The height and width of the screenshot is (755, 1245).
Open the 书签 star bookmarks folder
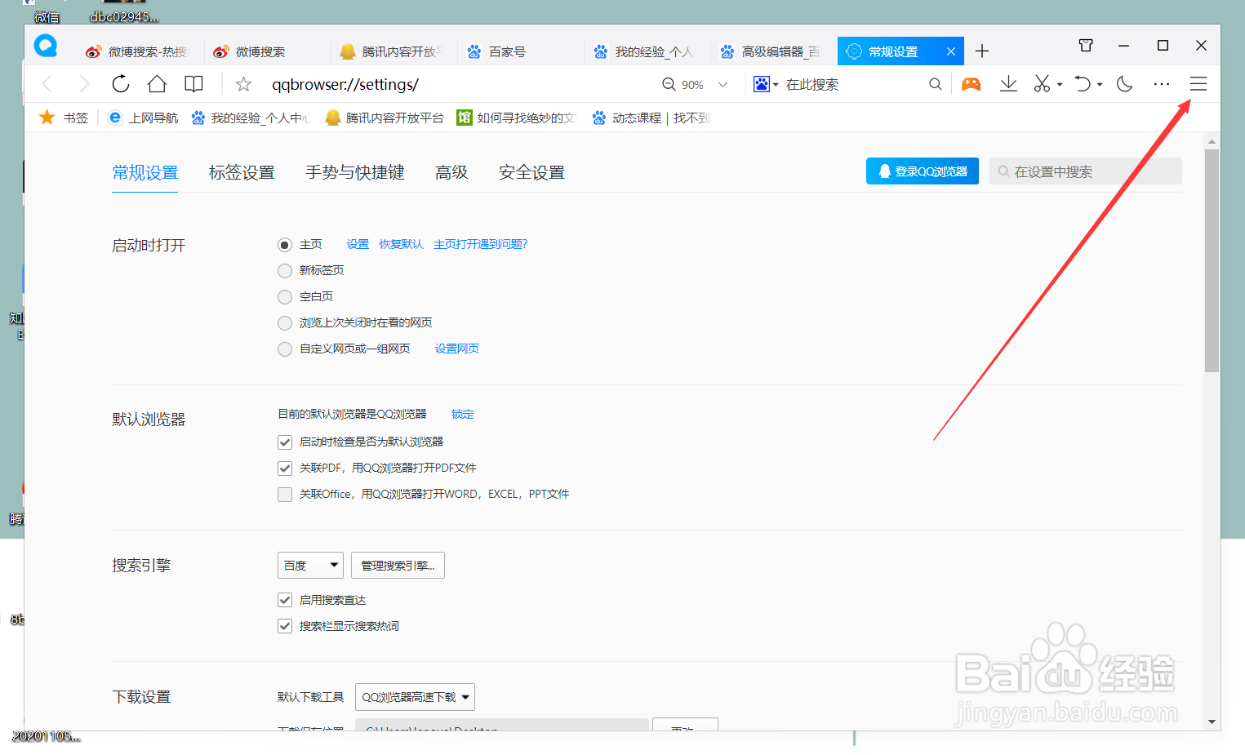pyautogui.click(x=64, y=118)
